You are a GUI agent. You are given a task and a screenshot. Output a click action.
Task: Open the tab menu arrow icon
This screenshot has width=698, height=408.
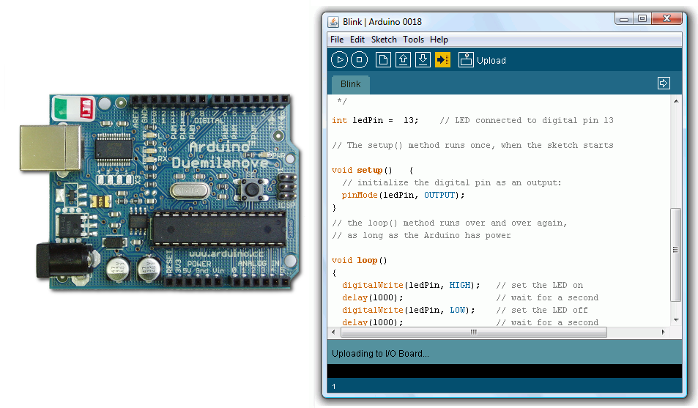tap(664, 84)
